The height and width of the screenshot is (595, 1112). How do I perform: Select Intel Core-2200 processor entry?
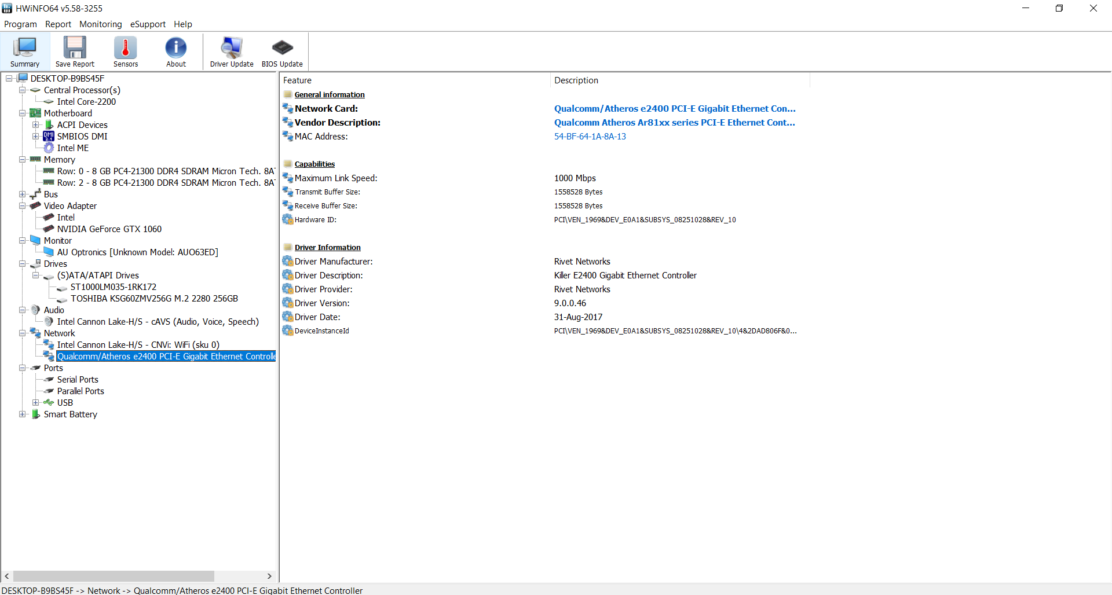pos(86,101)
